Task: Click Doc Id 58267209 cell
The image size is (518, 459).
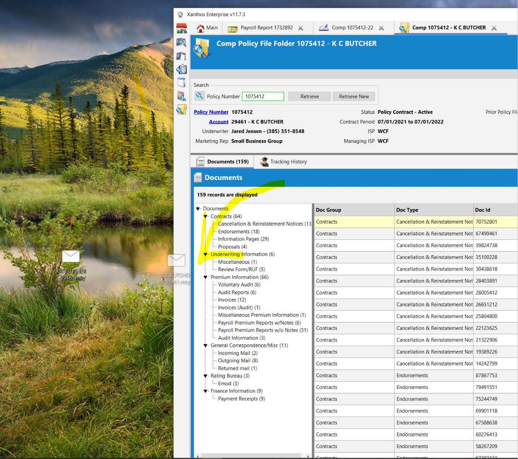Action: click(495, 446)
